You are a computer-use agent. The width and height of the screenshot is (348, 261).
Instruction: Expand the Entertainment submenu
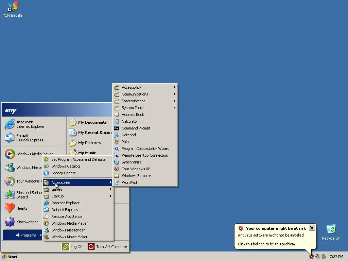tap(145, 101)
